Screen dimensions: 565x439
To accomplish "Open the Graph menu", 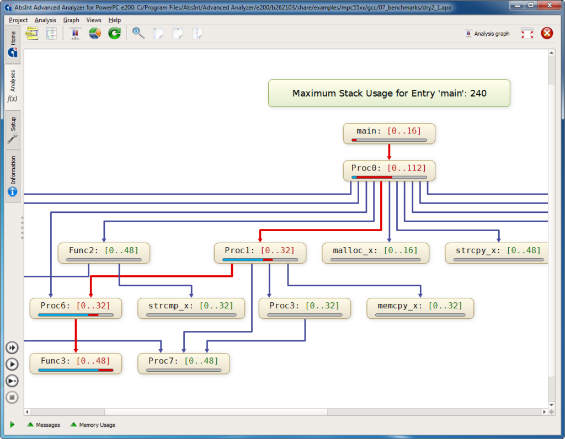I will coord(71,20).
